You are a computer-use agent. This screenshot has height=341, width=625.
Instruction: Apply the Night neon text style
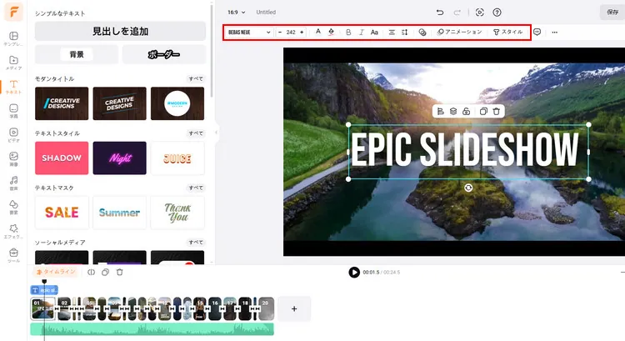click(119, 158)
